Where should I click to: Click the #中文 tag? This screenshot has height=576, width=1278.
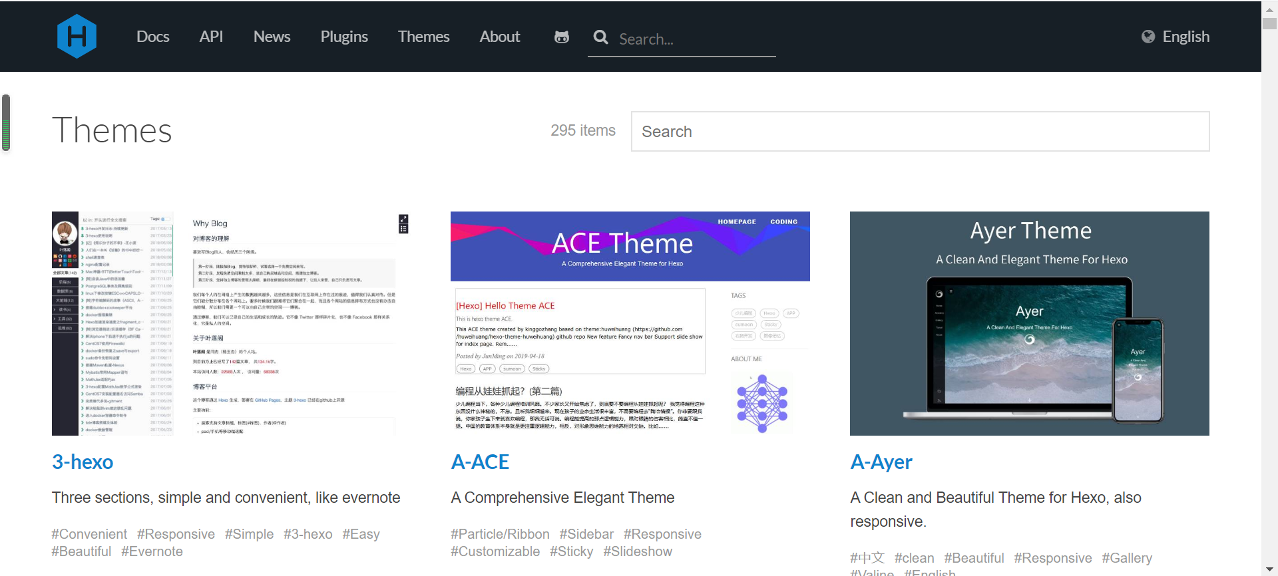pos(867,558)
